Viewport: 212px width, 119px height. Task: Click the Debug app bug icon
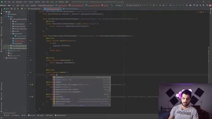pos(154,5)
